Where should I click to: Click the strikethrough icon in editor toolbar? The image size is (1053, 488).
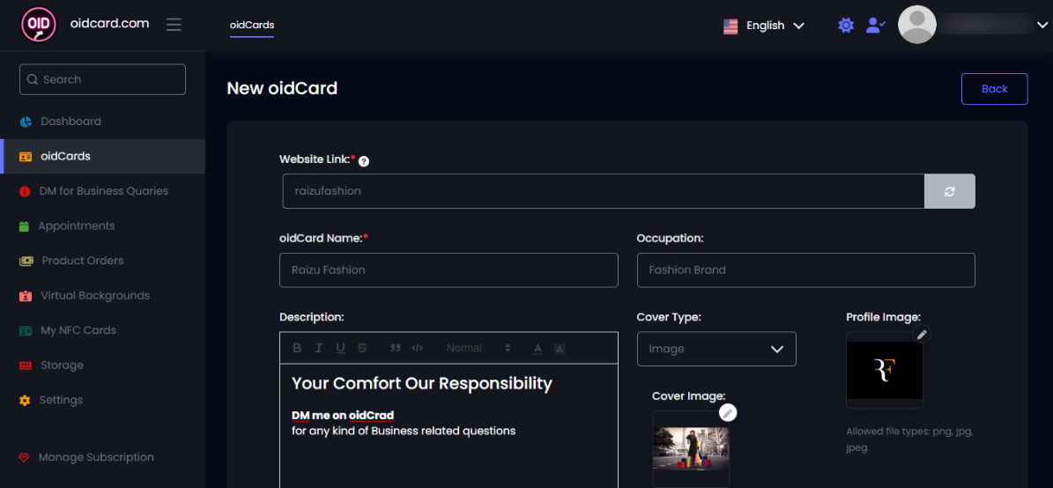click(362, 348)
